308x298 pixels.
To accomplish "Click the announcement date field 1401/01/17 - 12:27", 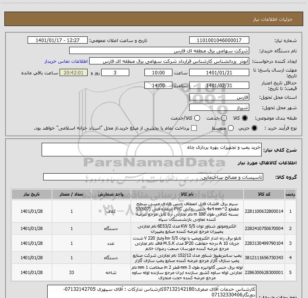I will tap(58, 40).
